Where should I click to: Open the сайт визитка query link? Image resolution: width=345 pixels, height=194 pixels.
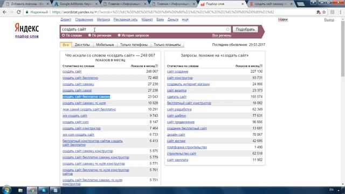[x=177, y=91]
